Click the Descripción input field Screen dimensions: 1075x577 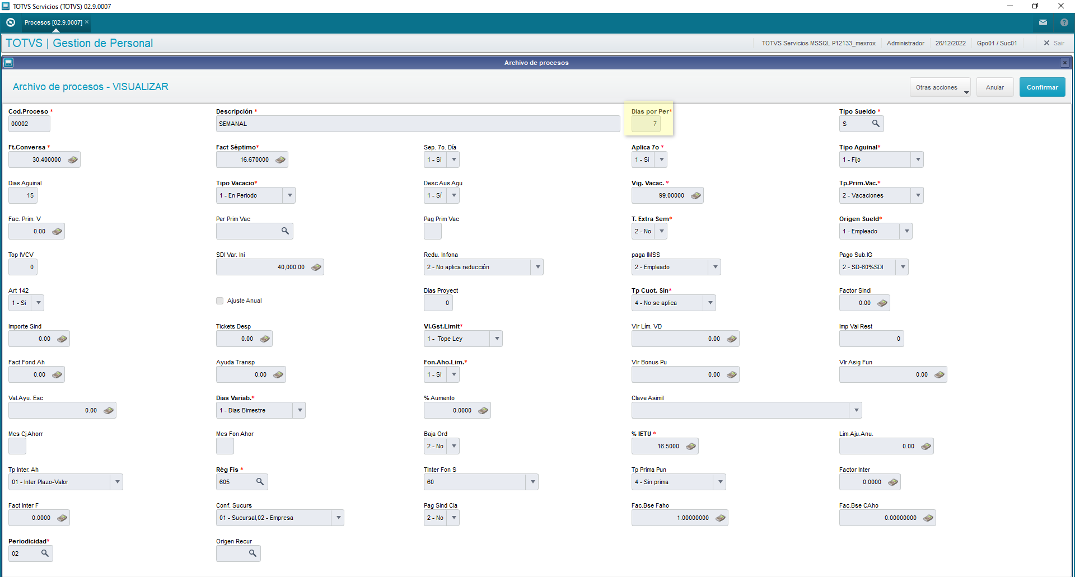coord(418,124)
